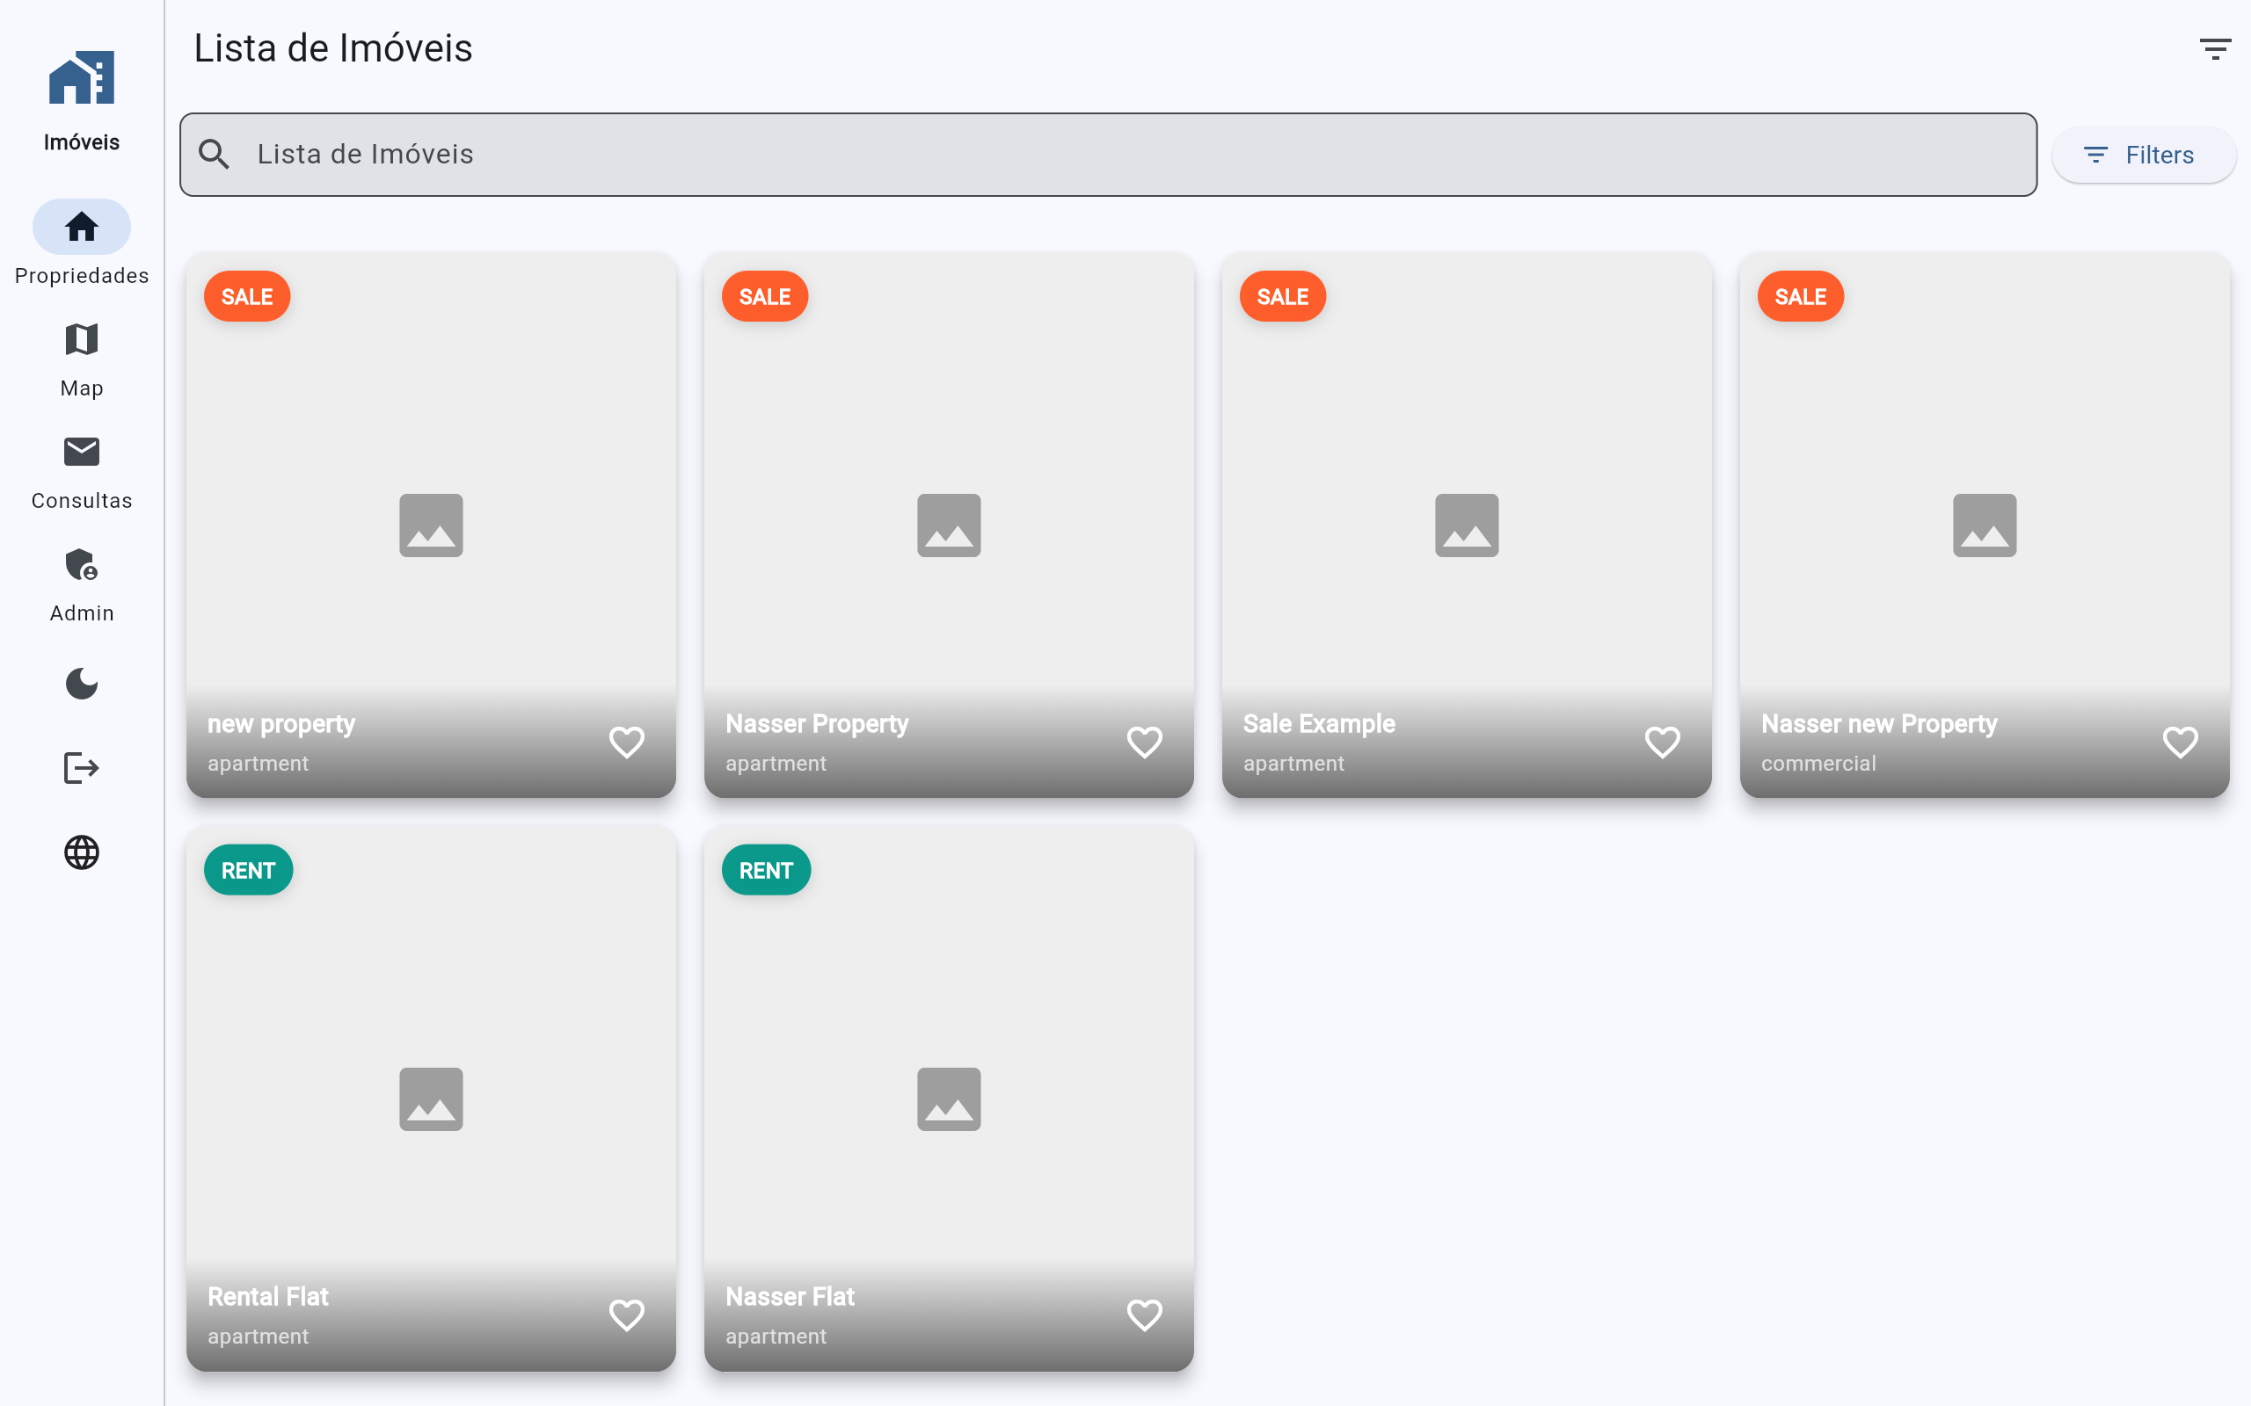Open the Map navigation icon
The width and height of the screenshot is (2251, 1406).
81,339
